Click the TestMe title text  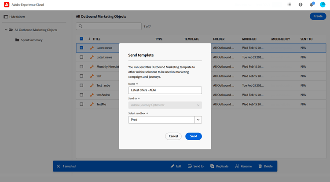click(x=101, y=104)
